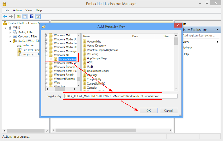Image resolution: width=223 pixels, height=141 pixels.
Task: Click the Windows Mail folder icon
Action: [x=51, y=35]
